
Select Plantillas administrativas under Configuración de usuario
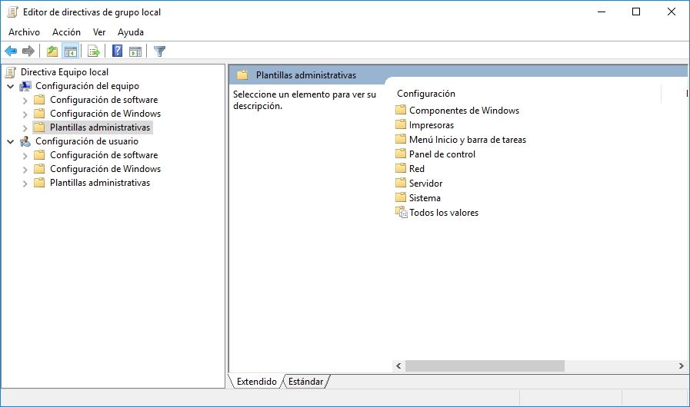coord(100,183)
